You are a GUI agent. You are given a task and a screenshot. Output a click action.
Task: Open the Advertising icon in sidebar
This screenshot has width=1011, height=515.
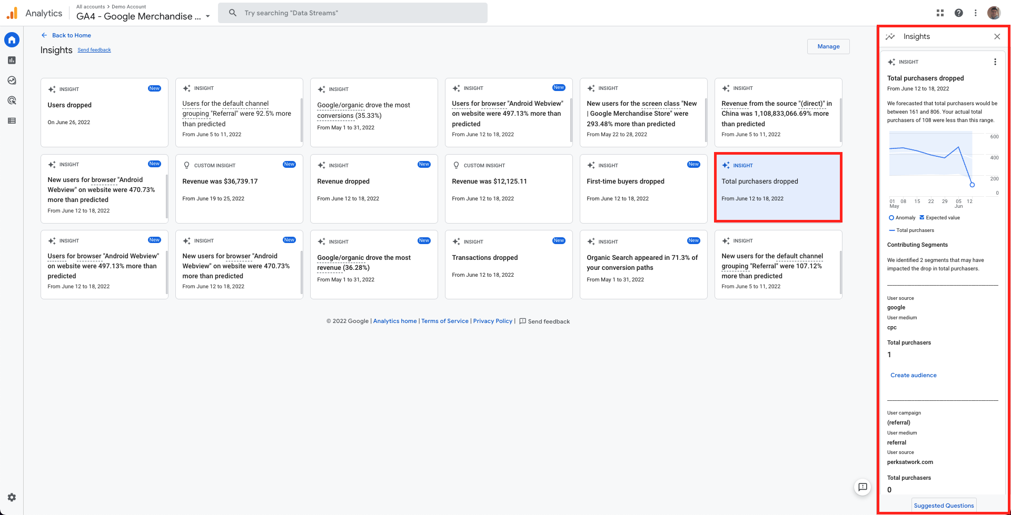coord(12,100)
